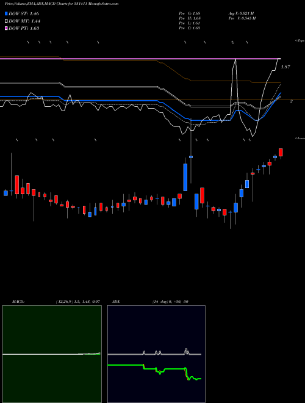Click the 1.87 price label on chart
Image resolution: width=305 pixels, height=403 pixels.
point(285,67)
